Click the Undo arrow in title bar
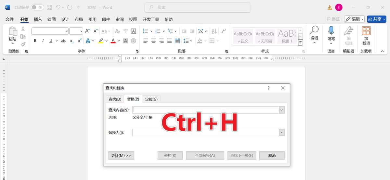 [58, 7]
